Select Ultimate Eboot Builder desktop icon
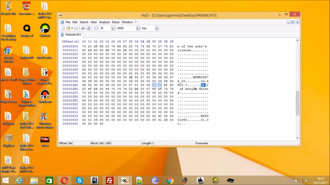The height and width of the screenshot is (185, 330). click(27, 98)
